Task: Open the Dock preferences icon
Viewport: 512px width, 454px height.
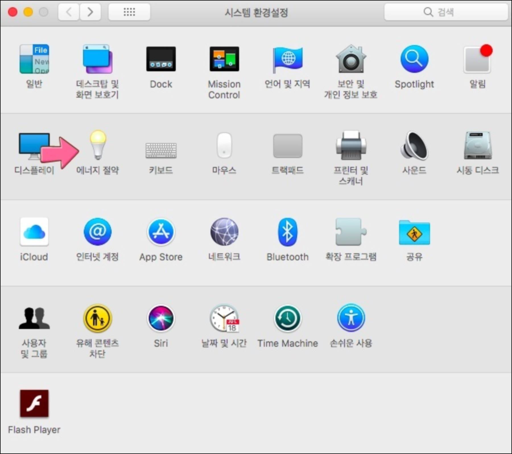Action: click(161, 59)
